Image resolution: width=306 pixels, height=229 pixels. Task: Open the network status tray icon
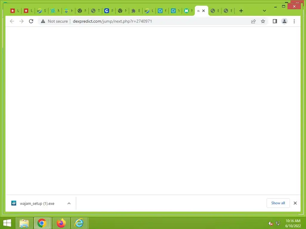[278, 223]
